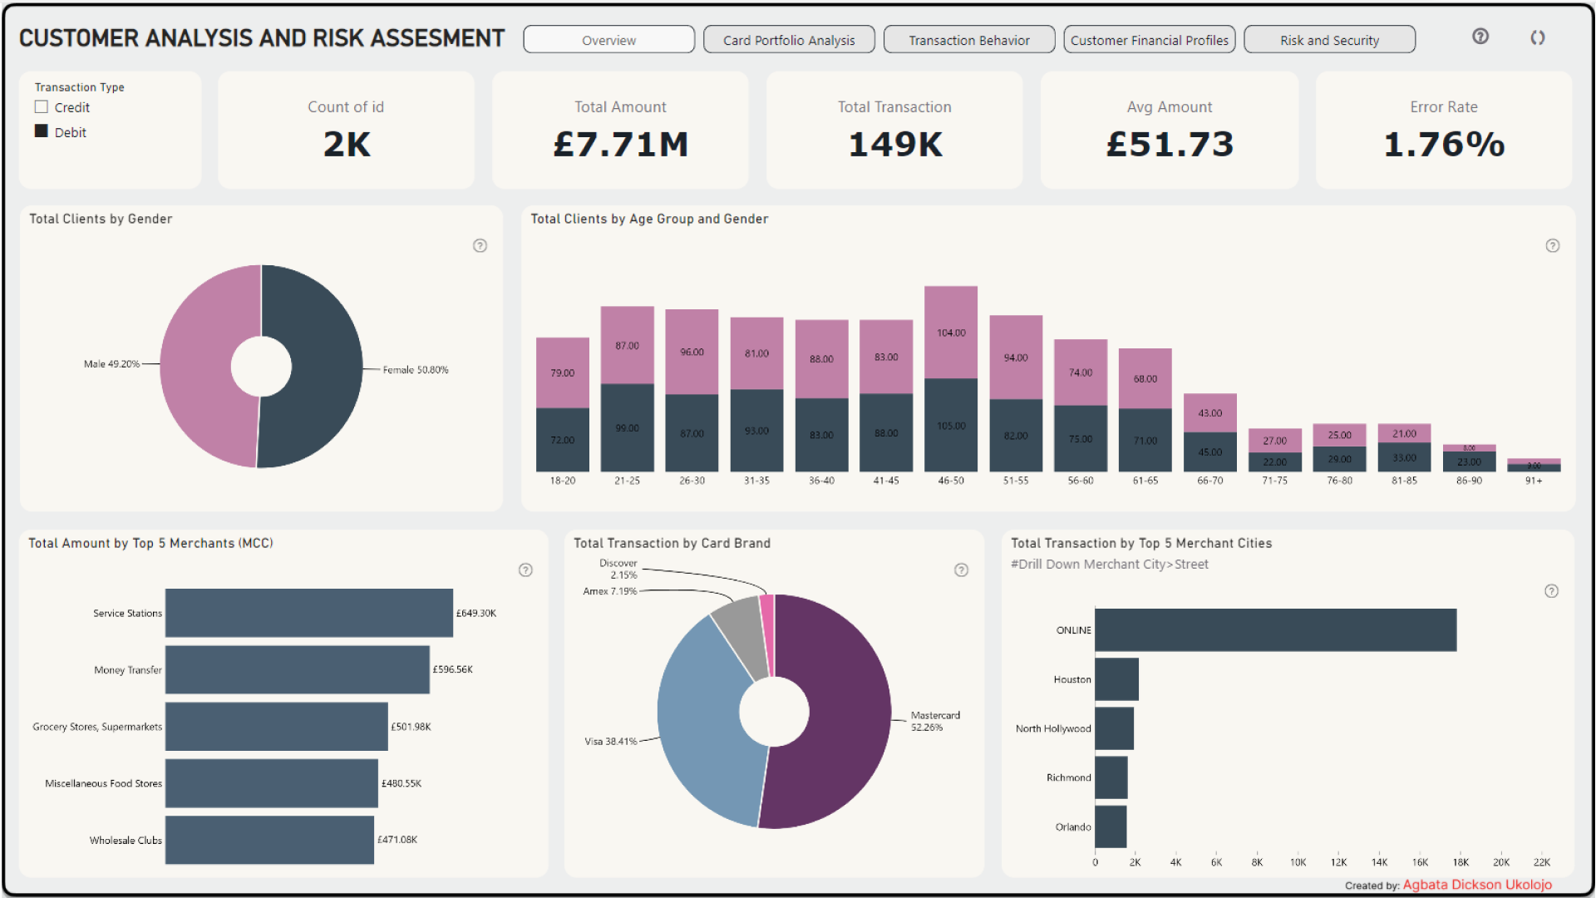Image resolution: width=1596 pixels, height=898 pixels.
Task: Click the Wholesale Clubs bar
Action: pyautogui.click(x=269, y=840)
